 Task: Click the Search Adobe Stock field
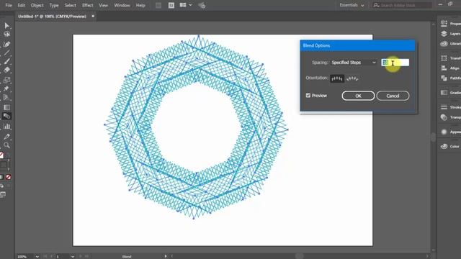[403, 5]
